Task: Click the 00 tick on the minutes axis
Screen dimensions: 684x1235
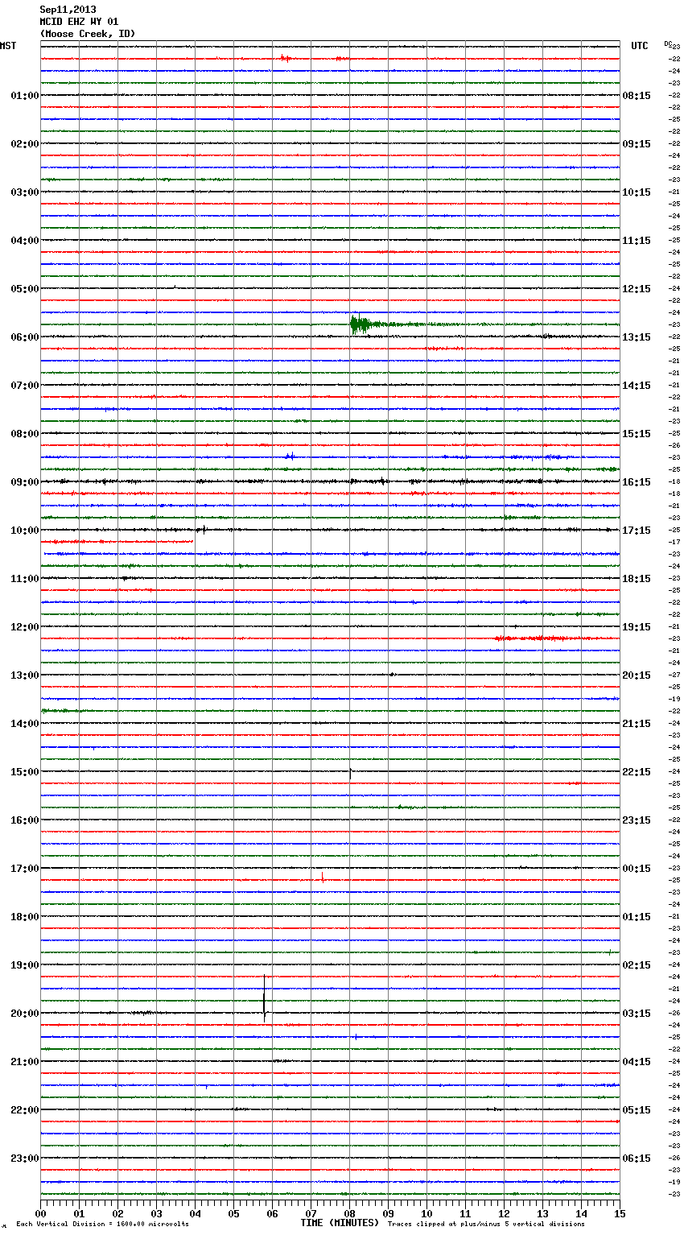Action: [x=40, y=1213]
